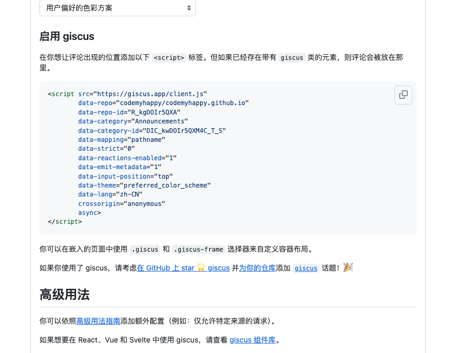
Task: Select the 高级用法 heading
Action: tap(65, 294)
